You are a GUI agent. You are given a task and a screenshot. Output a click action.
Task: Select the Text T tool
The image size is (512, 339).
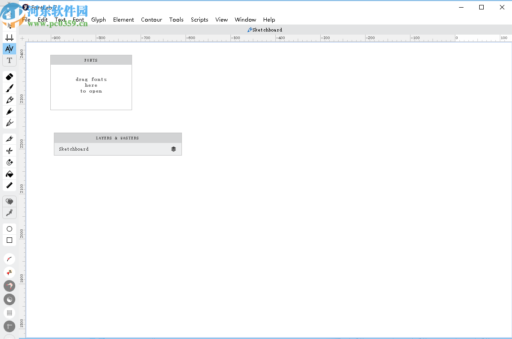coord(9,60)
